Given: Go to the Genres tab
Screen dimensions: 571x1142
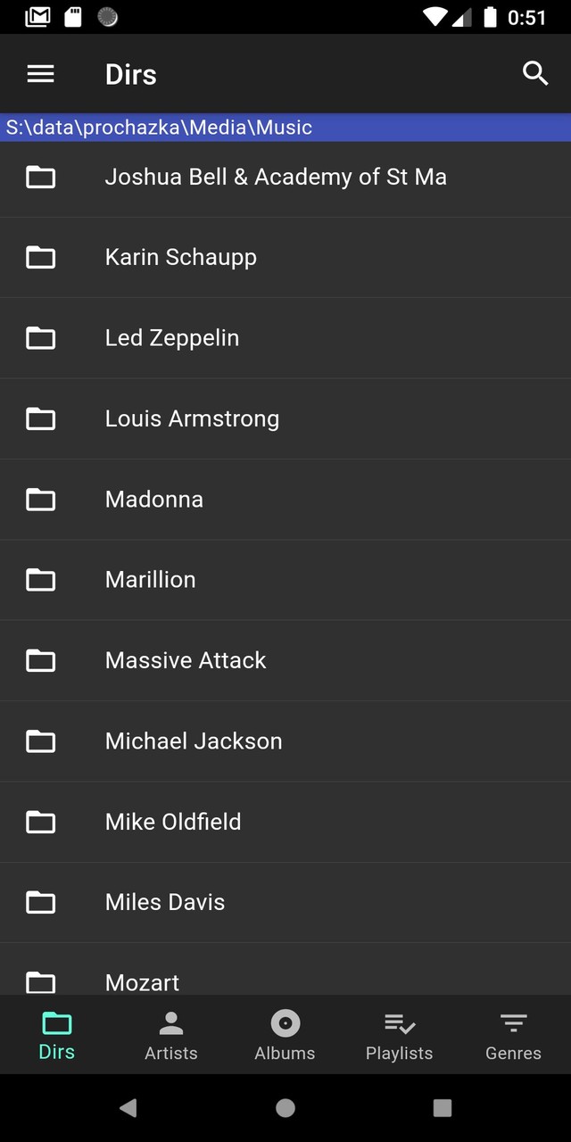Looking at the screenshot, I should click(x=513, y=1036).
